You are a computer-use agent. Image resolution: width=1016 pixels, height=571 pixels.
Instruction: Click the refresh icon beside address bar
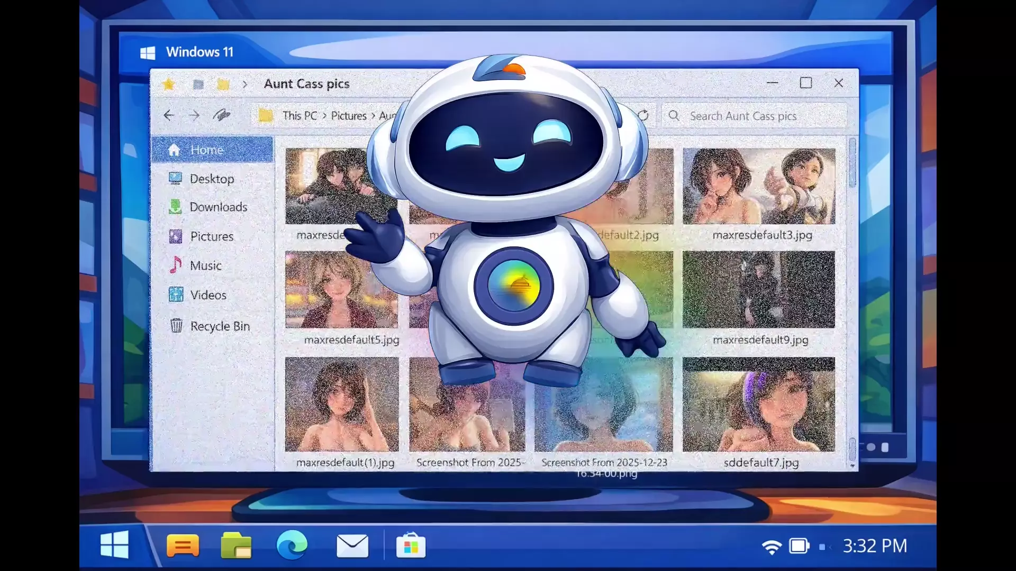click(643, 115)
